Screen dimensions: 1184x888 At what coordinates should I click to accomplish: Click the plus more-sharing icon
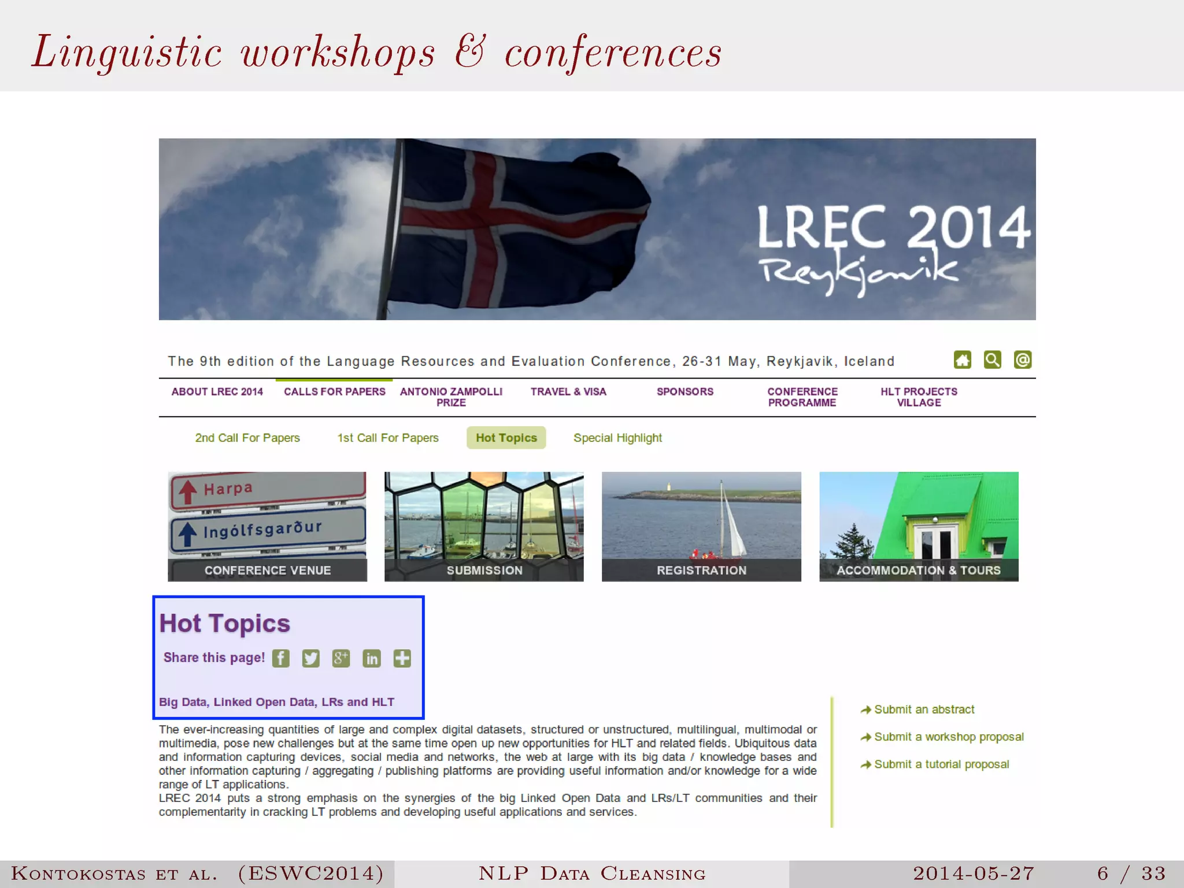point(402,658)
